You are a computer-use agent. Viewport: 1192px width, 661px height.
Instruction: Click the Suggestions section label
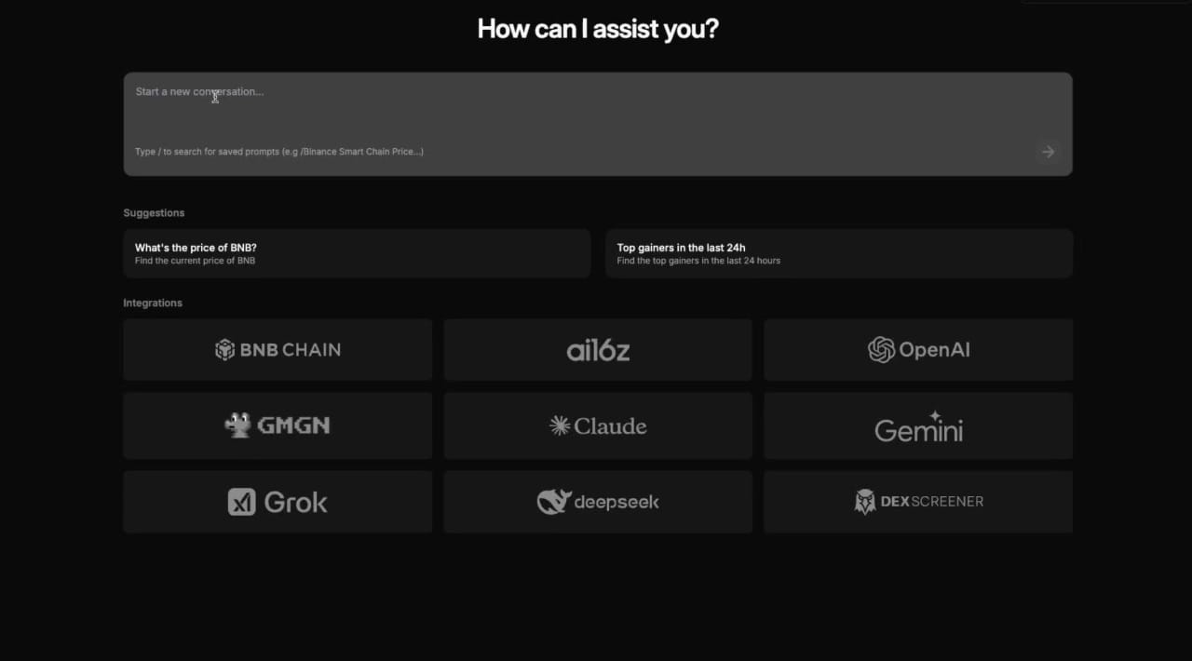[x=154, y=212]
